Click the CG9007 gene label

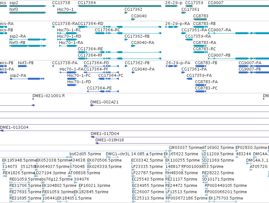[216, 3]
